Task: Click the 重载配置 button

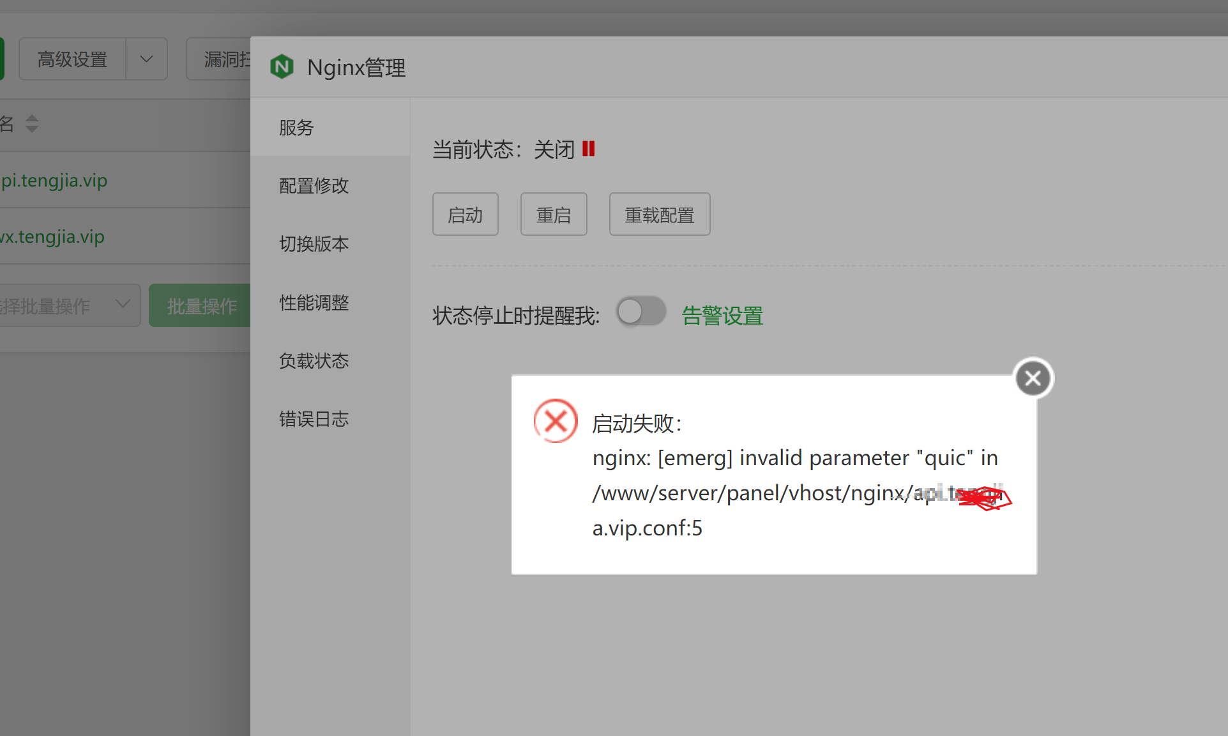Action: 660,214
